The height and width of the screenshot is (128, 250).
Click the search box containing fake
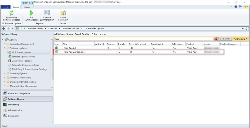click(134, 39)
